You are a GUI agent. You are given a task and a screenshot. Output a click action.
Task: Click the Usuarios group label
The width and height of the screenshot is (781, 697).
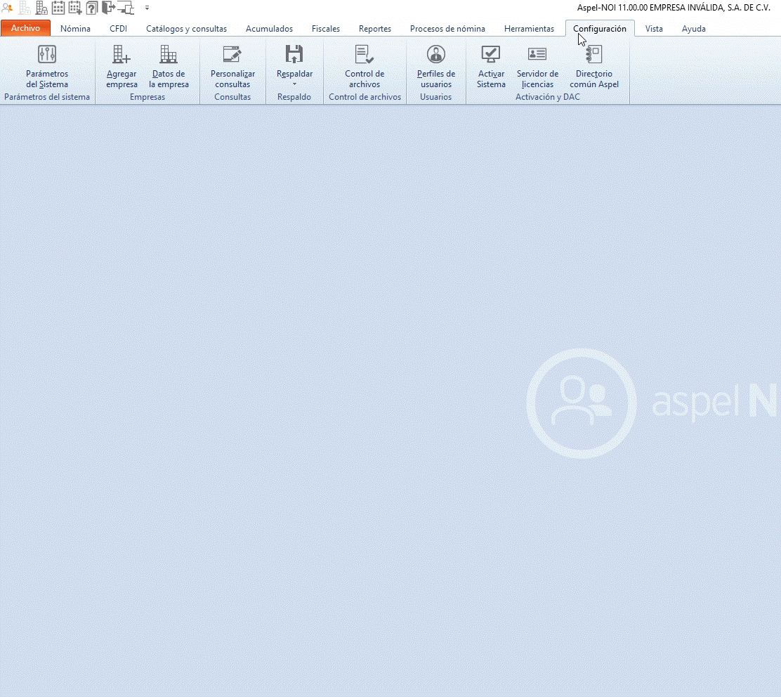(436, 97)
